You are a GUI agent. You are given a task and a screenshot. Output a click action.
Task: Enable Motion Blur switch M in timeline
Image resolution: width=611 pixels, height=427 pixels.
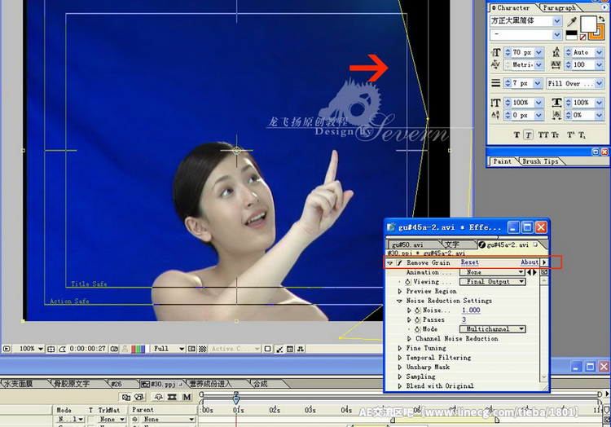tap(187, 397)
